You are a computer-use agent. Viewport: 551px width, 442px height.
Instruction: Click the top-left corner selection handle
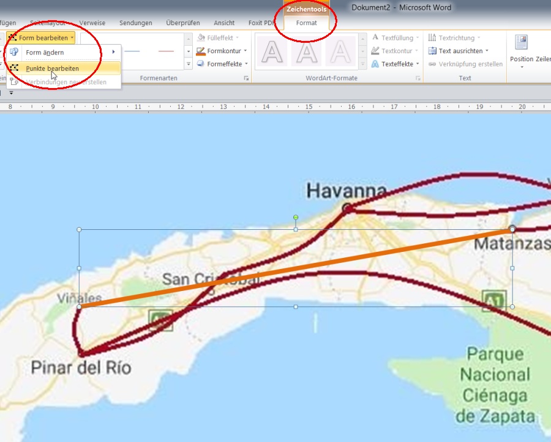point(79,229)
